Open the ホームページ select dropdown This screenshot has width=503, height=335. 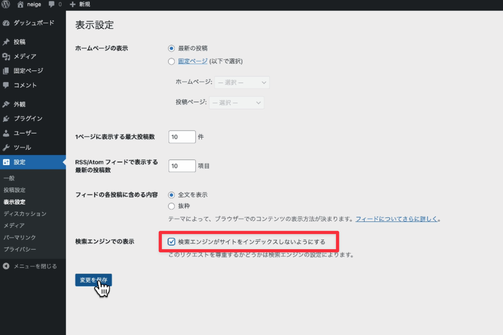242,83
